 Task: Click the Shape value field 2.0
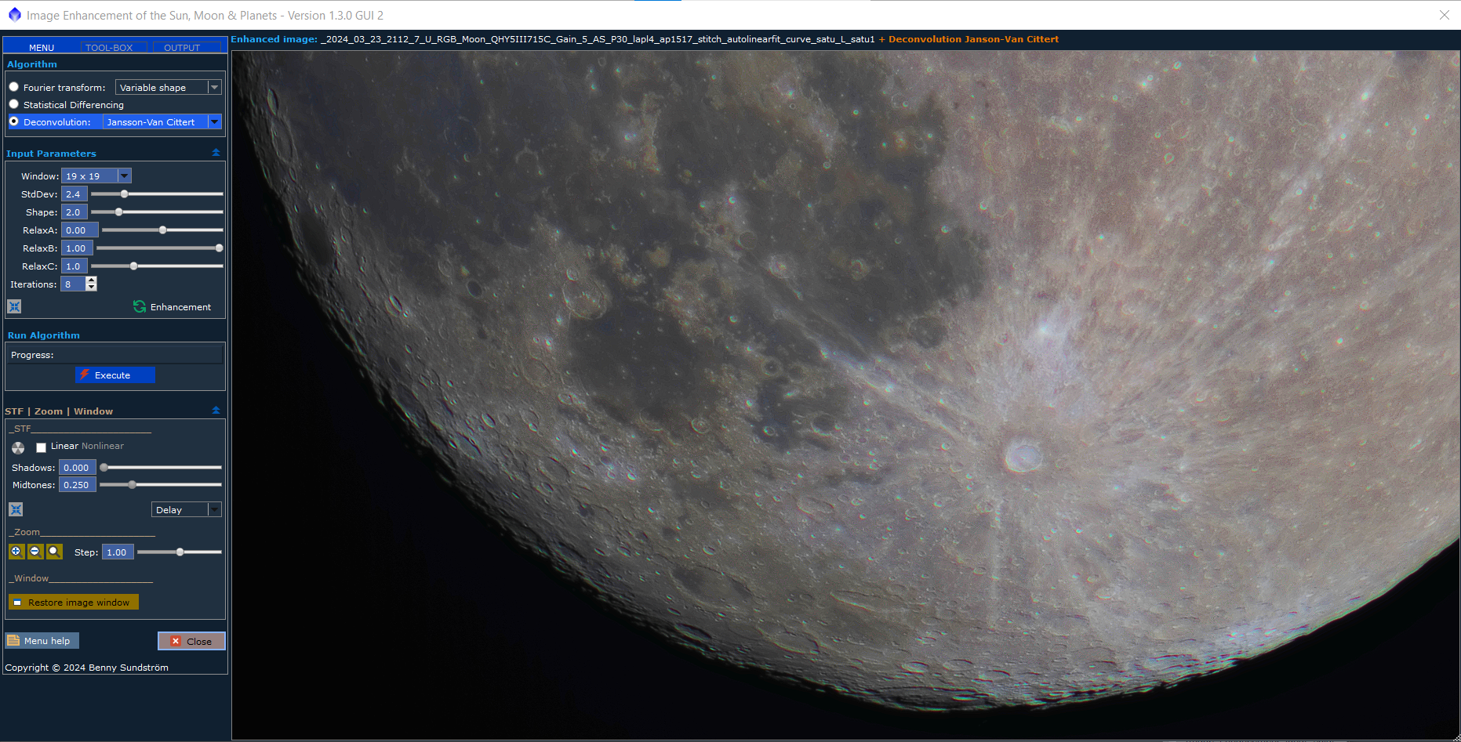coord(75,212)
